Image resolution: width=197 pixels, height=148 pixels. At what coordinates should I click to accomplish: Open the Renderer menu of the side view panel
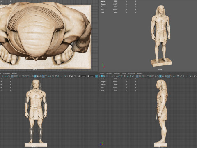pos(132,74)
